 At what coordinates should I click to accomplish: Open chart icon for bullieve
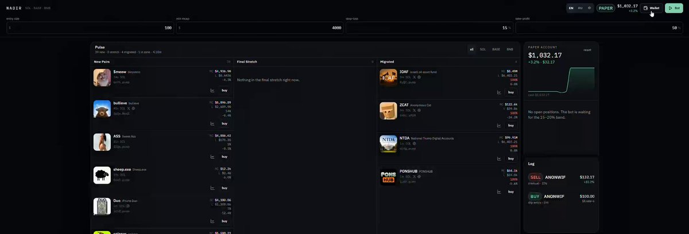tap(212, 123)
